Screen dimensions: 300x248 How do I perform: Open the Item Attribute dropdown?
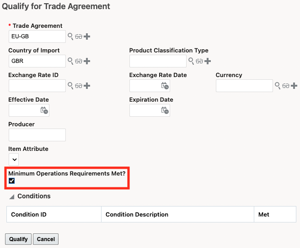[x=14, y=160]
